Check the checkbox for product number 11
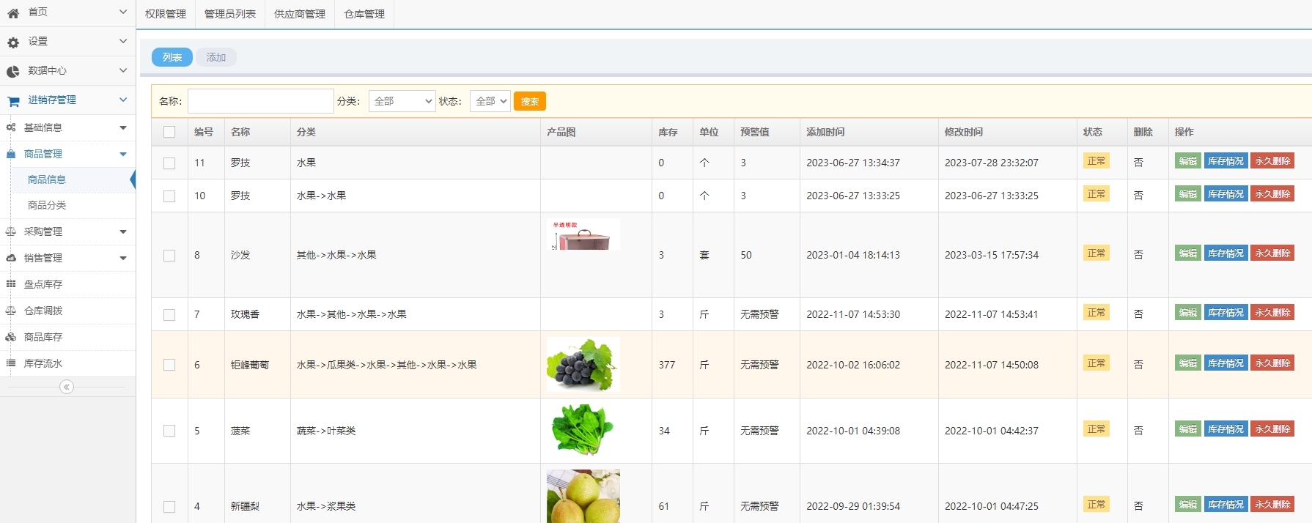Image resolution: width=1312 pixels, height=523 pixels. pyautogui.click(x=169, y=163)
